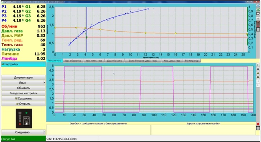Viewport: 261px width, 142px height.
Task: Expand the Язык language dropdown arrow
Action: pos(44,83)
